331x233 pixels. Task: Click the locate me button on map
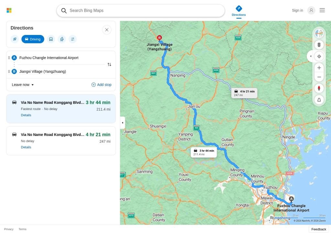[319, 56]
